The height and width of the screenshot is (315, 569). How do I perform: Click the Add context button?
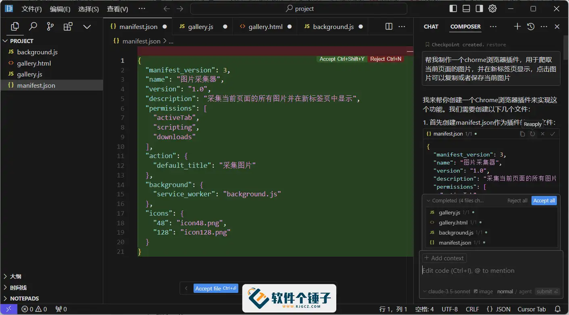(444, 258)
